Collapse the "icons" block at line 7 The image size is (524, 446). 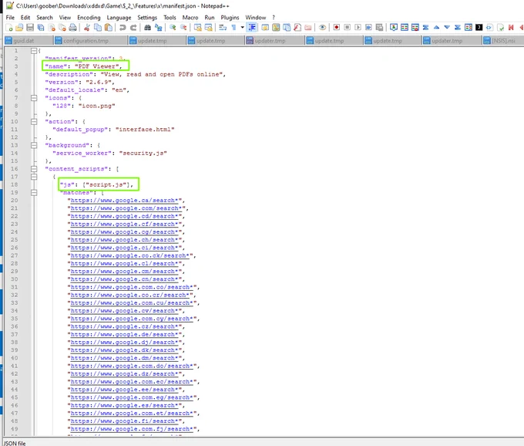[34, 98]
